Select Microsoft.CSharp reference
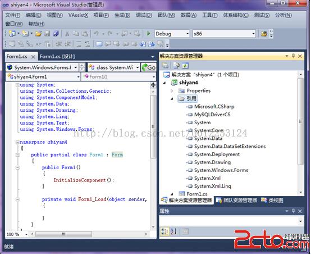This screenshot has width=311, height=254. [x=214, y=107]
